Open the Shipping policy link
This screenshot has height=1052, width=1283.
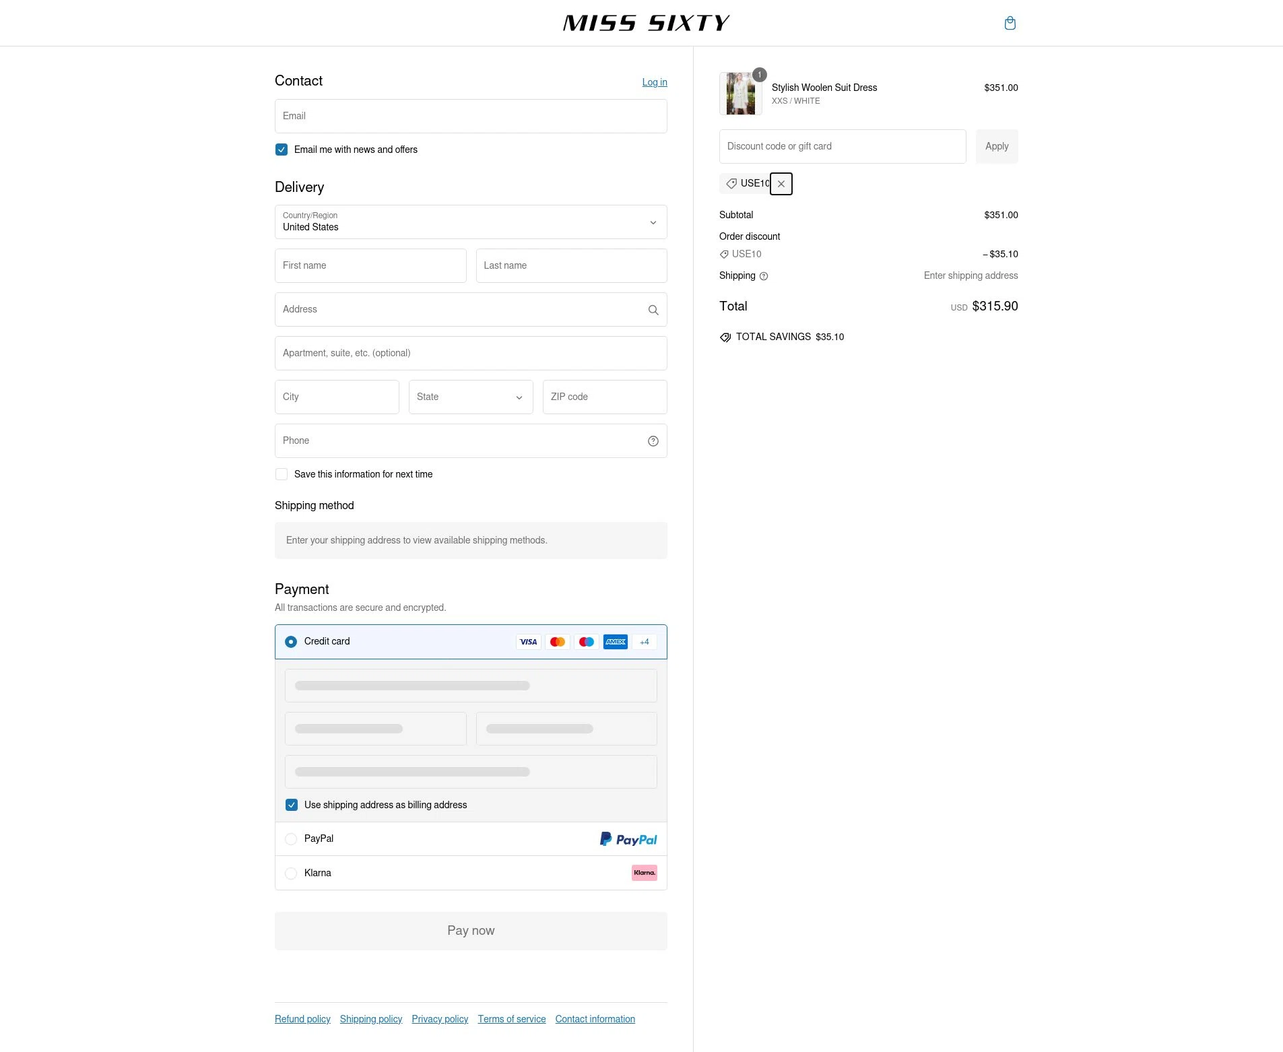click(371, 1019)
